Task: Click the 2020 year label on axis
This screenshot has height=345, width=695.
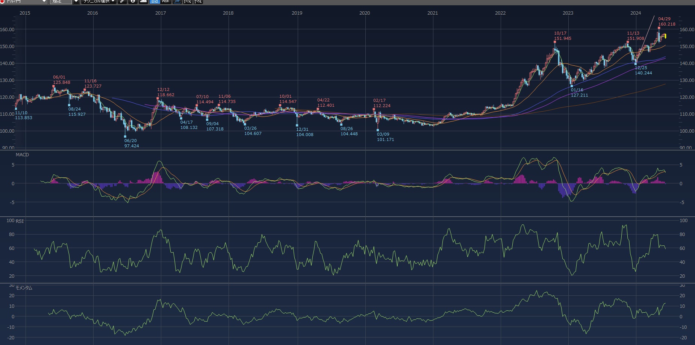Action: (364, 13)
